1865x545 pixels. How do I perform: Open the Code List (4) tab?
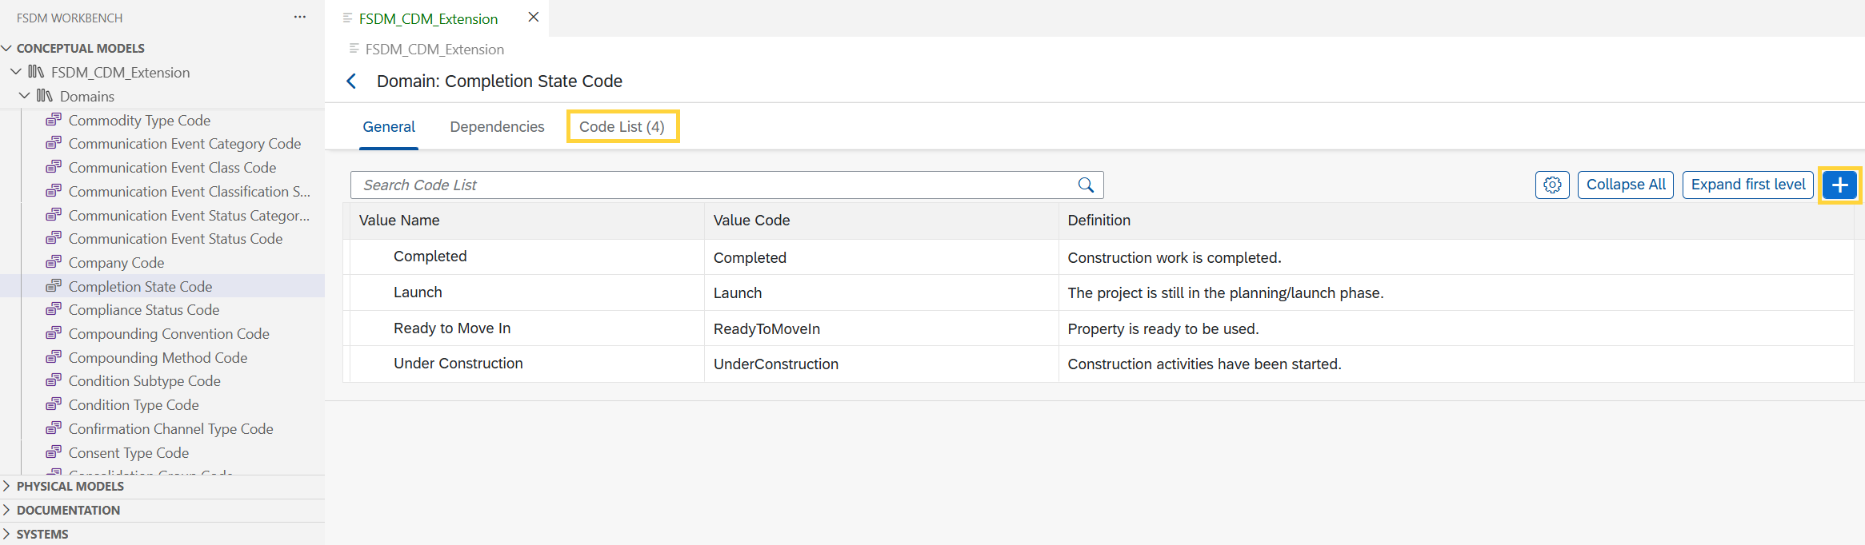(622, 127)
